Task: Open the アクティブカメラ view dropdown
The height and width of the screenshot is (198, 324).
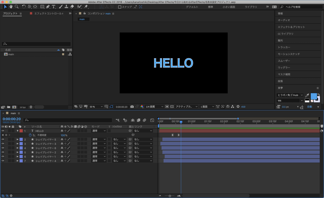Action: click(x=187, y=107)
